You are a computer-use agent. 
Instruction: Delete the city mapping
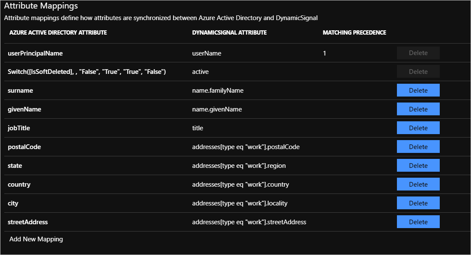click(x=418, y=203)
